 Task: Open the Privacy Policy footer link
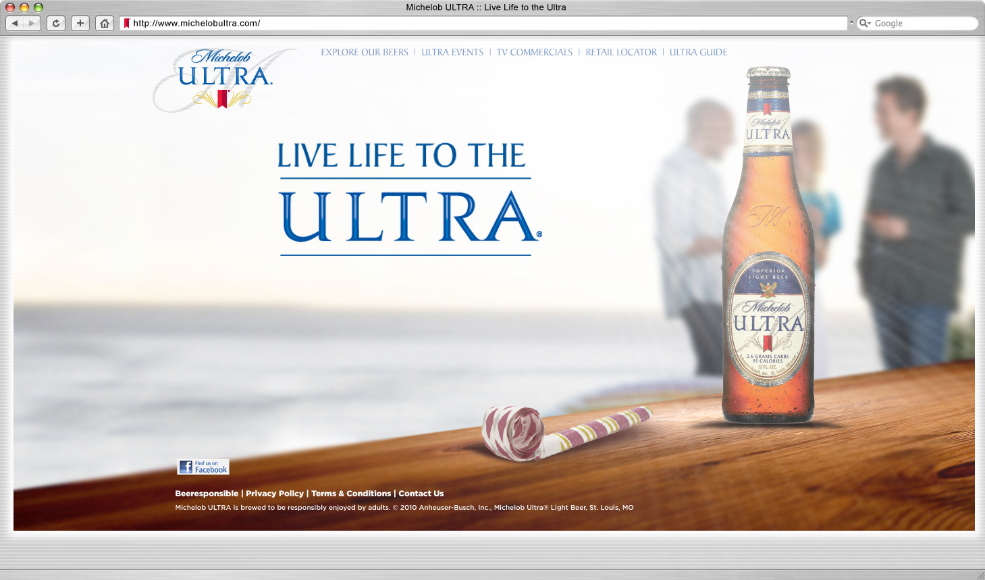275,494
